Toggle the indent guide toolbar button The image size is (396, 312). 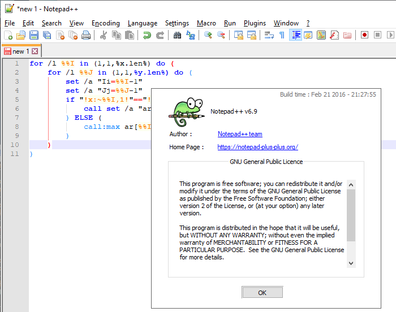(x=295, y=35)
